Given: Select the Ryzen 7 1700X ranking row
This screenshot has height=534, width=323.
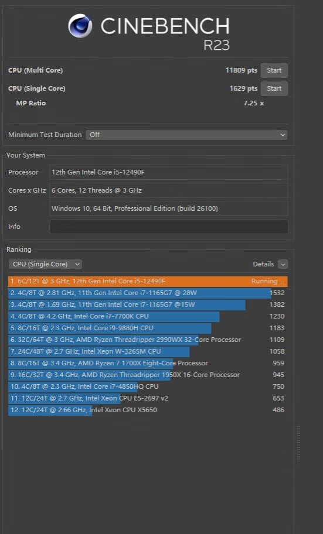Looking at the screenshot, I should 148,363.
